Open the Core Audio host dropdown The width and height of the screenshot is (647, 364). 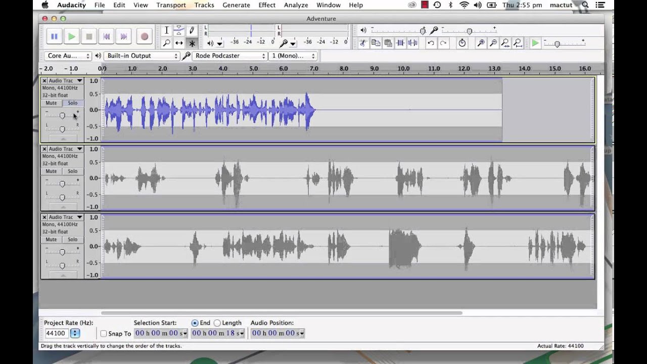[68, 56]
